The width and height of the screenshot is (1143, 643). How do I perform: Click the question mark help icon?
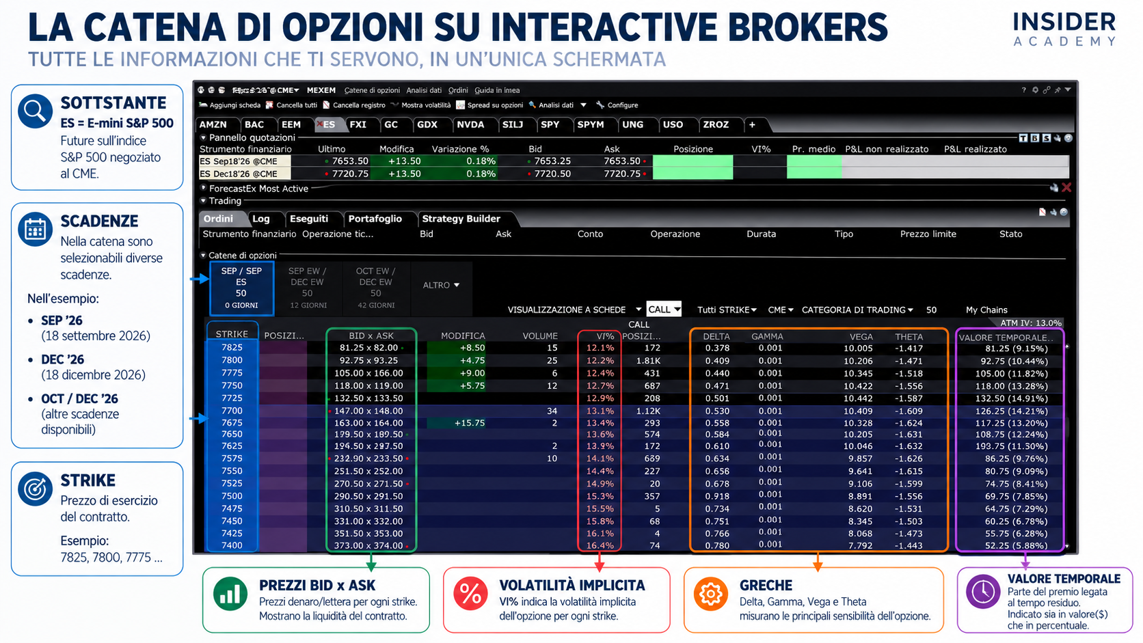click(x=1023, y=90)
